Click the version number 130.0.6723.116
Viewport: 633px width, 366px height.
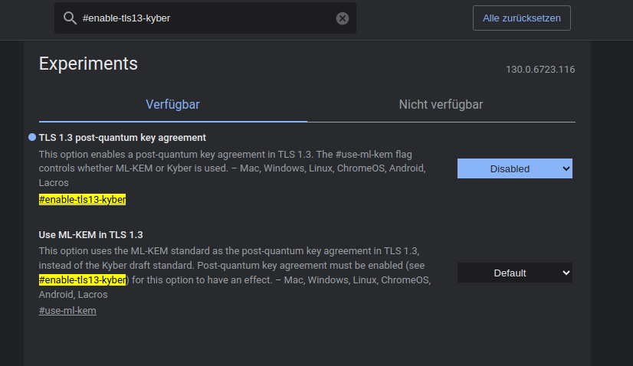tap(540, 70)
